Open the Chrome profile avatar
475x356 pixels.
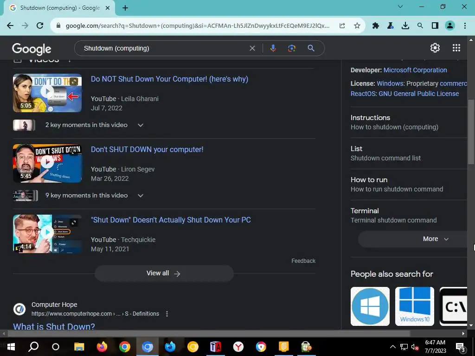pos(450,26)
